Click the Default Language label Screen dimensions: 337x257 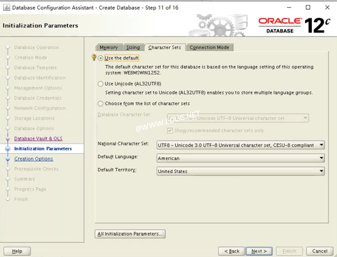118,157
